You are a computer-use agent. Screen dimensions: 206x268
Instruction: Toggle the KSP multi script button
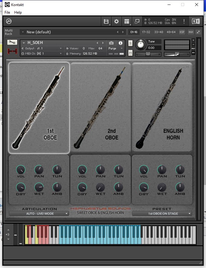click(182, 32)
